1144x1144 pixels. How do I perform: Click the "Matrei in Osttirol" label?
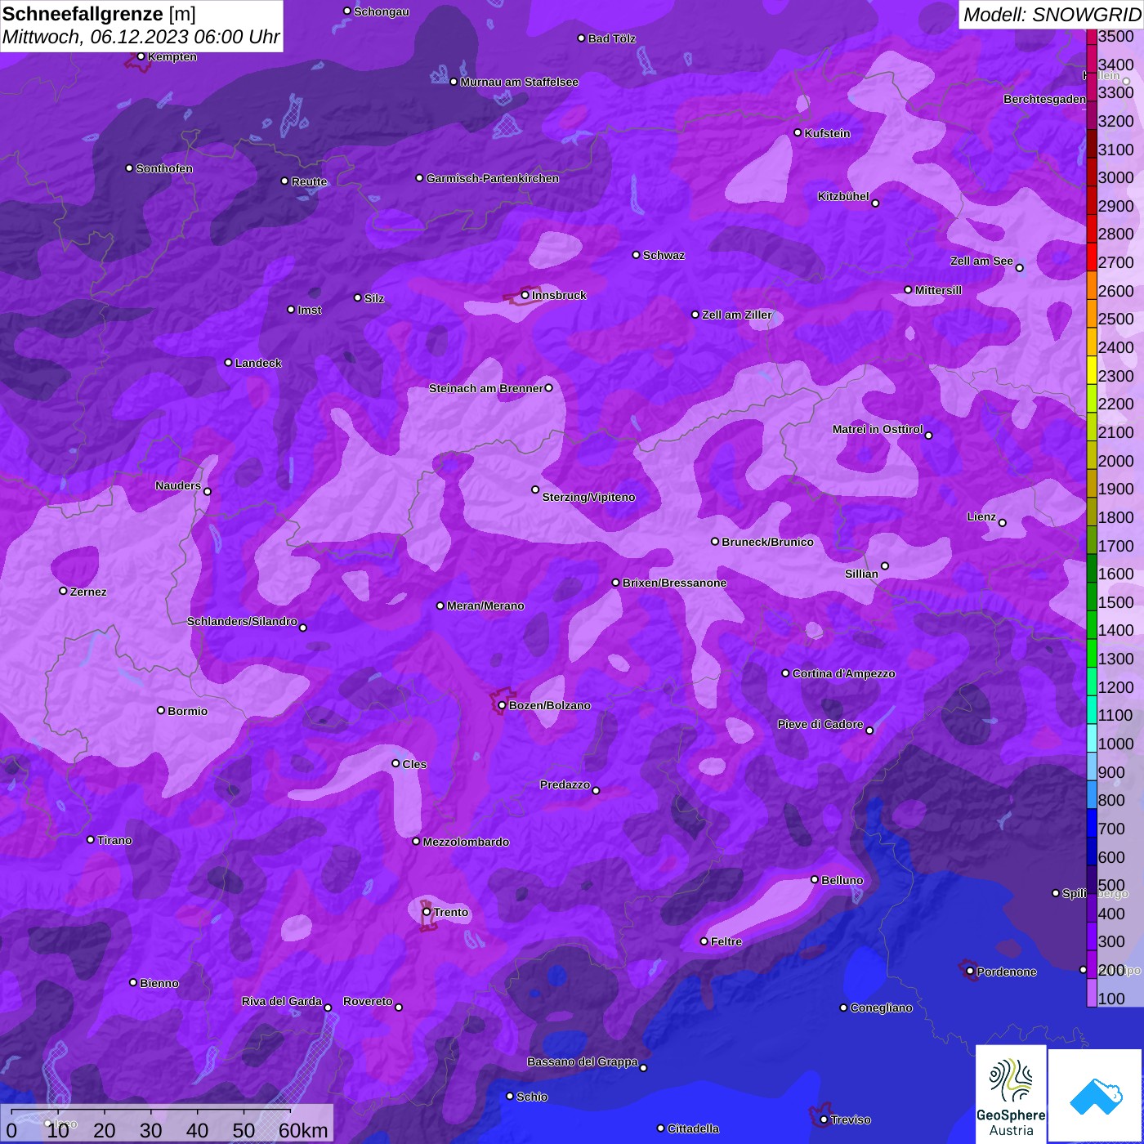coord(878,429)
